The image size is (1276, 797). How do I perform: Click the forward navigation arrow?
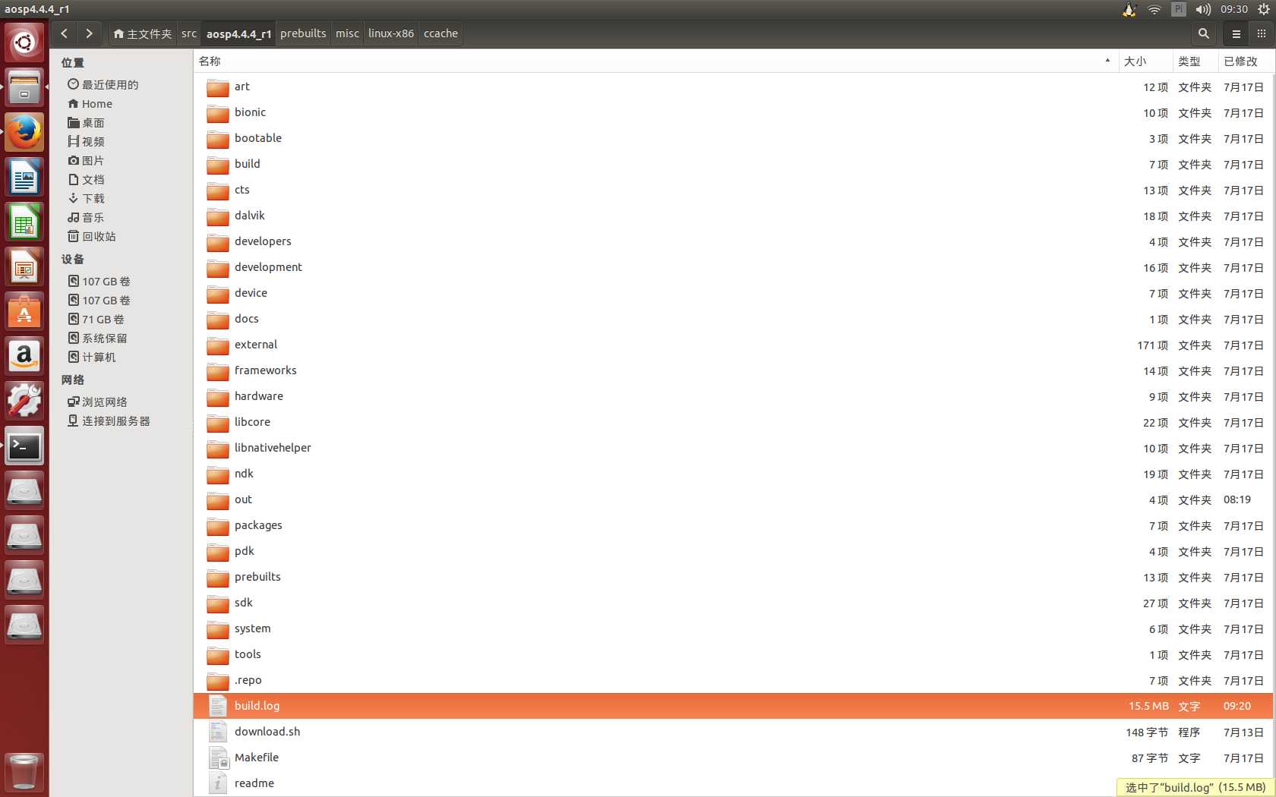pos(89,33)
